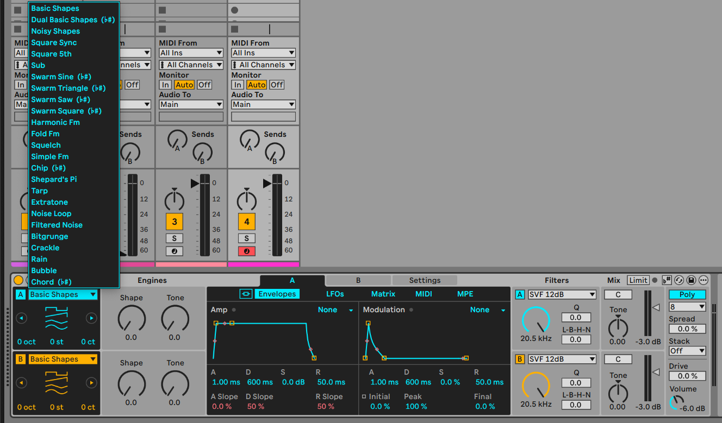The height and width of the screenshot is (423, 722).
Task: Click the Engine A Shape knob
Action: point(132,318)
